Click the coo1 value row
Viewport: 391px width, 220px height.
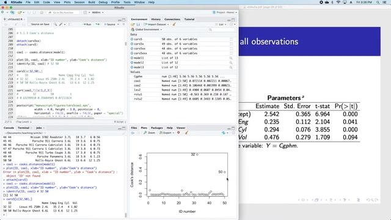[x=183, y=81]
